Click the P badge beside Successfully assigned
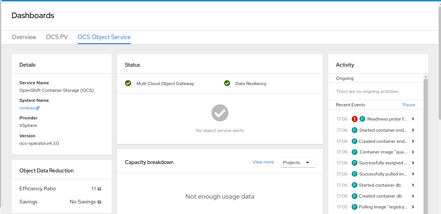The width and height of the screenshot is (441, 214). (x=354, y=163)
